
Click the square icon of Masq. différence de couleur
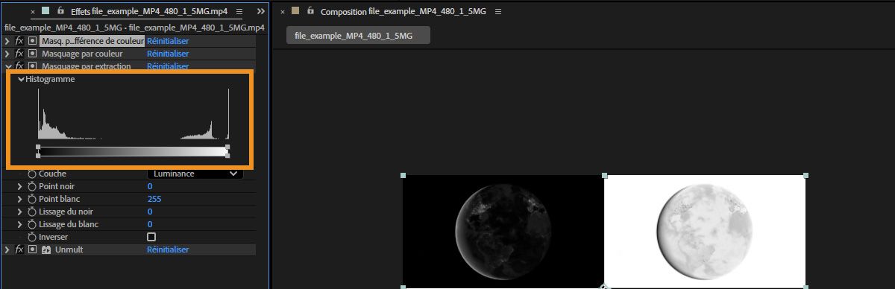click(x=32, y=41)
